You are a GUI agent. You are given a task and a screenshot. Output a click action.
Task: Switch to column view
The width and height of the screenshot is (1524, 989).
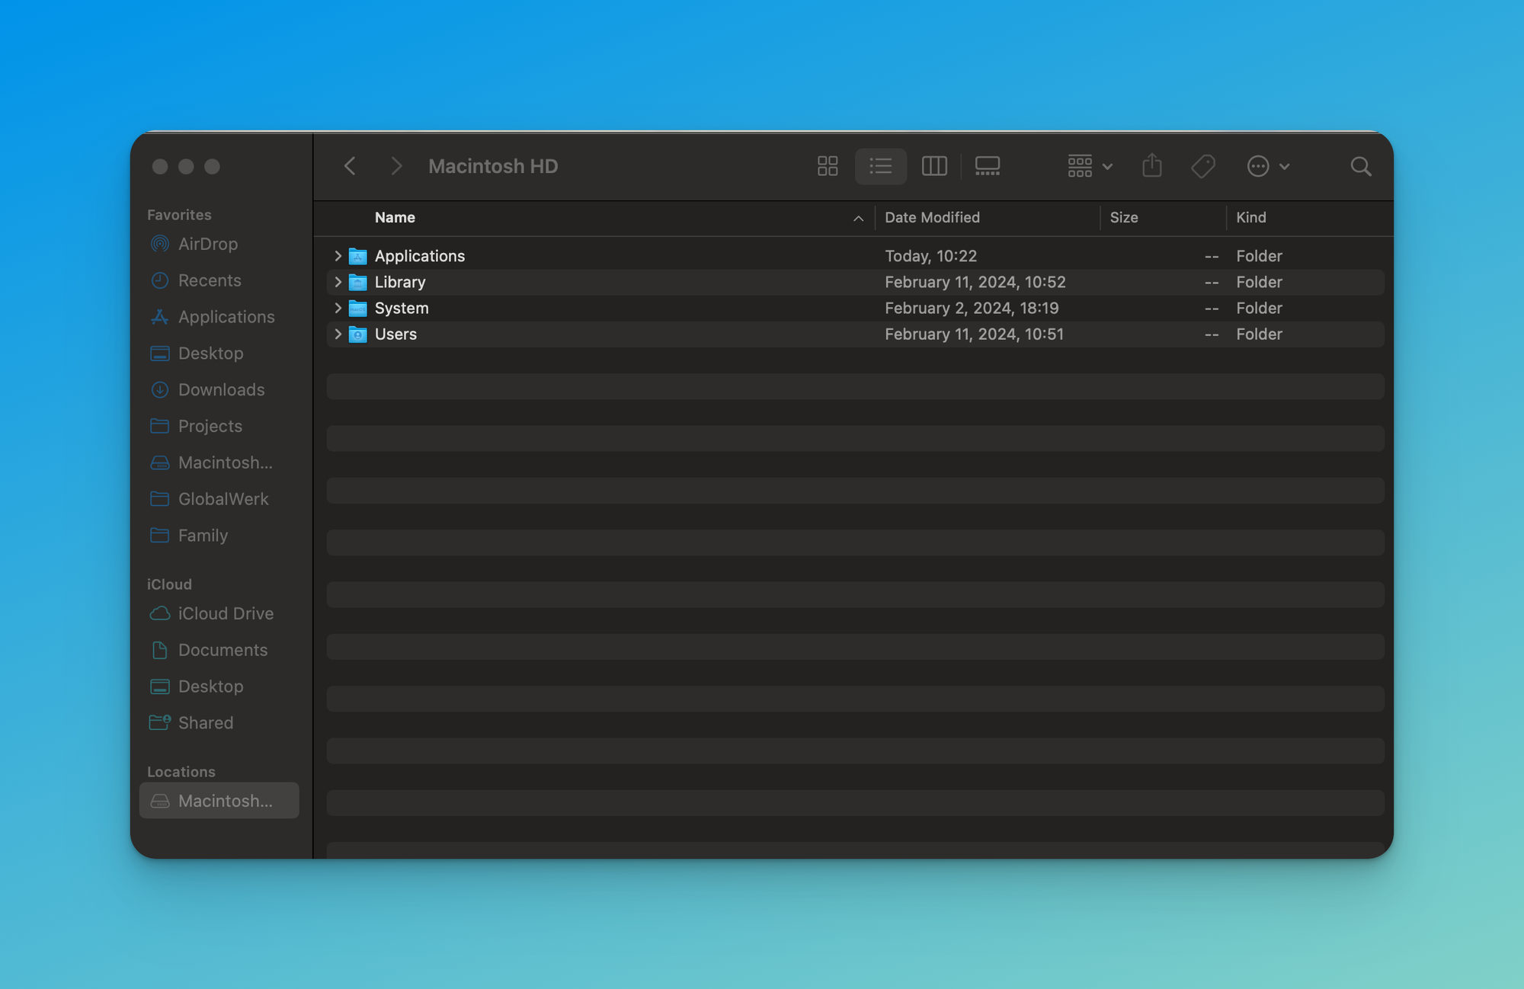[x=933, y=165]
